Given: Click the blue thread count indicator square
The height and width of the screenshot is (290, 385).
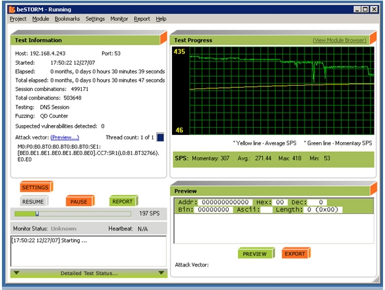Looking at the screenshot, I should [x=160, y=137].
